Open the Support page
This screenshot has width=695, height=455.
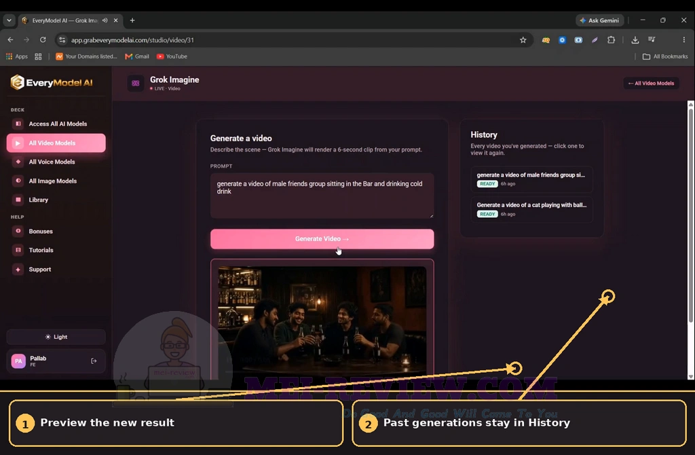coord(56,269)
